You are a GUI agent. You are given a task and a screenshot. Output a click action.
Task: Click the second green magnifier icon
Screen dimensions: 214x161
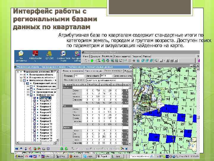click(67, 149)
